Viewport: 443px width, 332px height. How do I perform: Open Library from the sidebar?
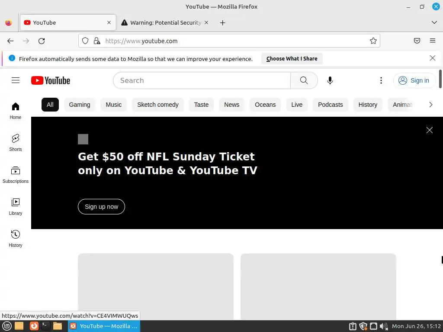(x=16, y=207)
